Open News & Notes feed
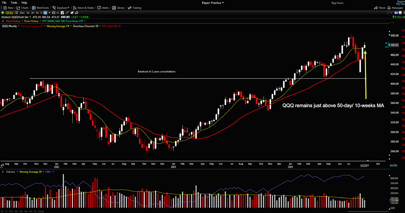Screen dimensions: 405x213 pos(83,8)
